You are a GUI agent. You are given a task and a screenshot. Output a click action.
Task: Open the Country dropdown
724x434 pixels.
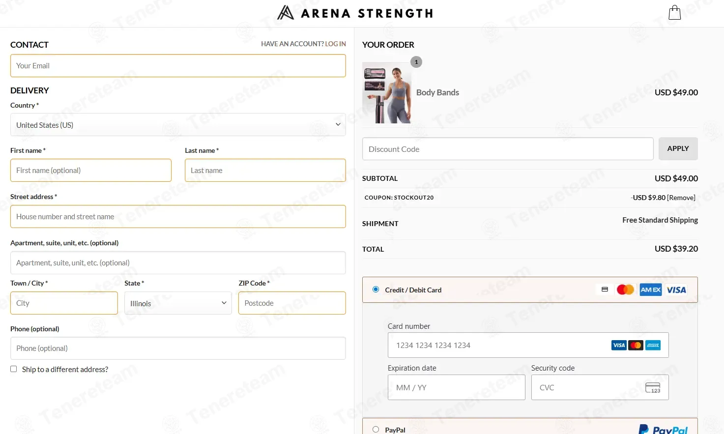(178, 125)
